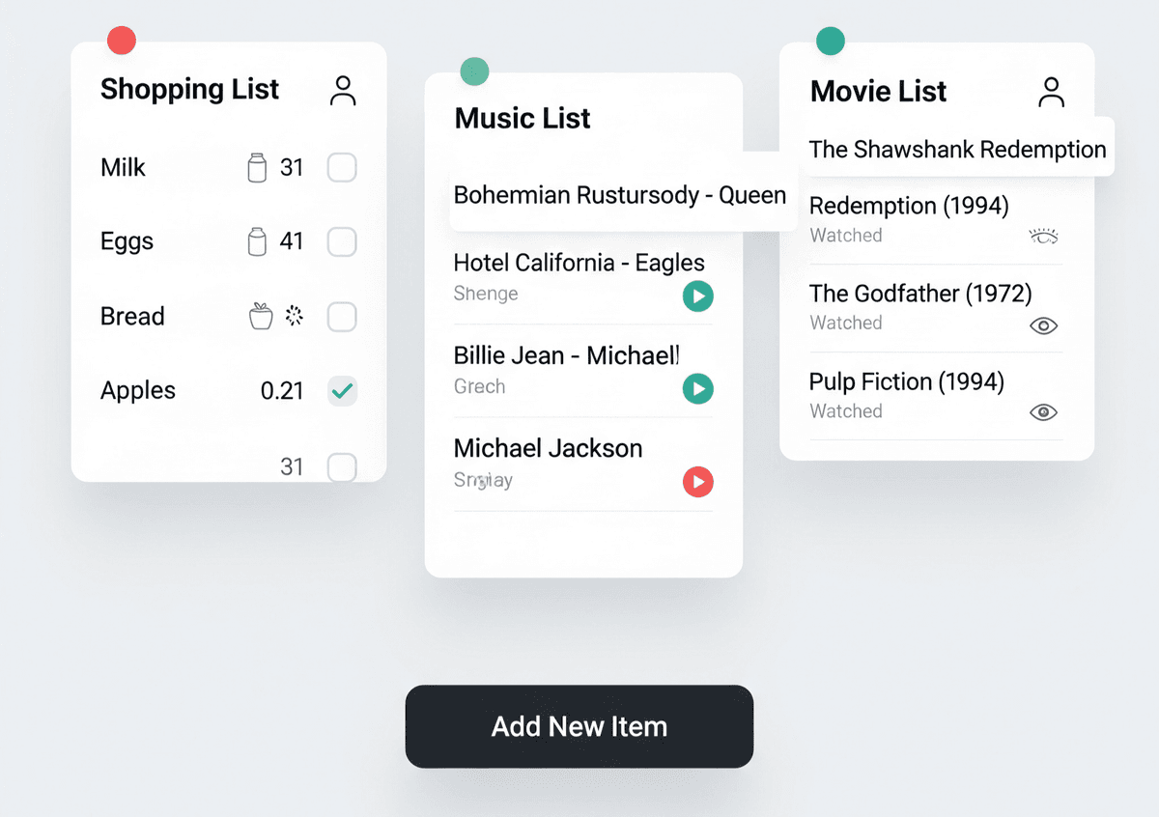The image size is (1159, 817).
Task: Play Billie Jean track
Action: tap(698, 389)
